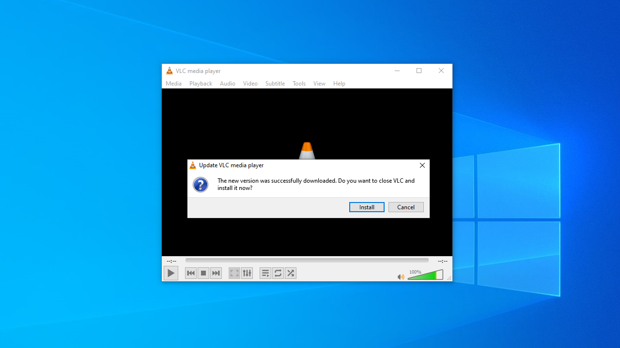Click the 100% volume label
This screenshot has width=620, height=348.
415,272
